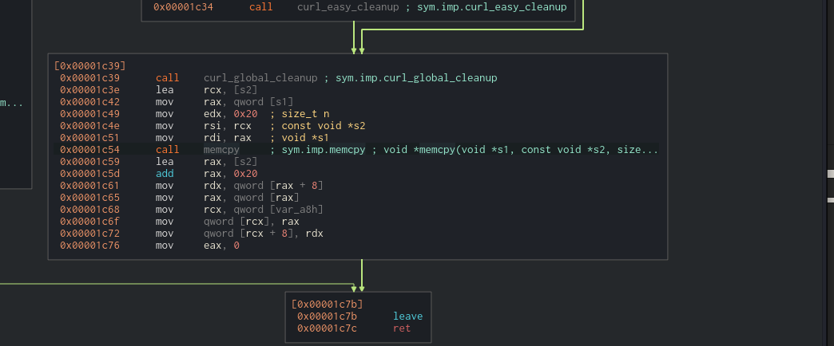Select mov rcx, qword [var_a8h]

click(240, 210)
